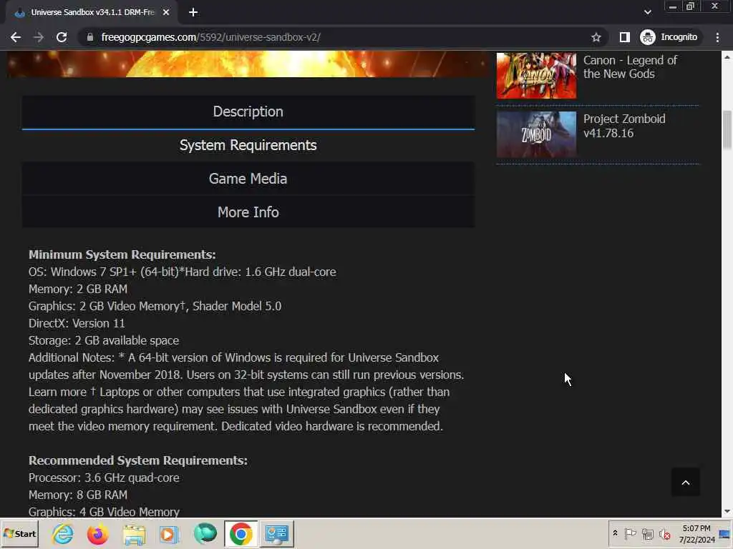Click the network tray icon

[647, 533]
